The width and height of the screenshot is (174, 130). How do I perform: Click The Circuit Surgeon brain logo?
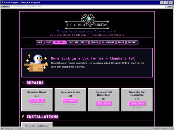click(87, 22)
